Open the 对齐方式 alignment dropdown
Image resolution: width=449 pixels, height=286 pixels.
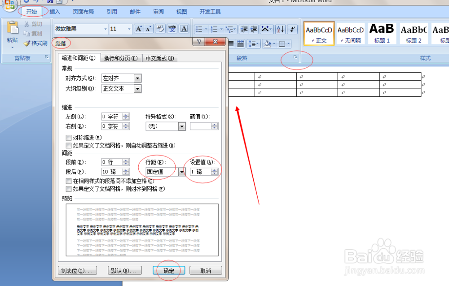(x=137, y=78)
